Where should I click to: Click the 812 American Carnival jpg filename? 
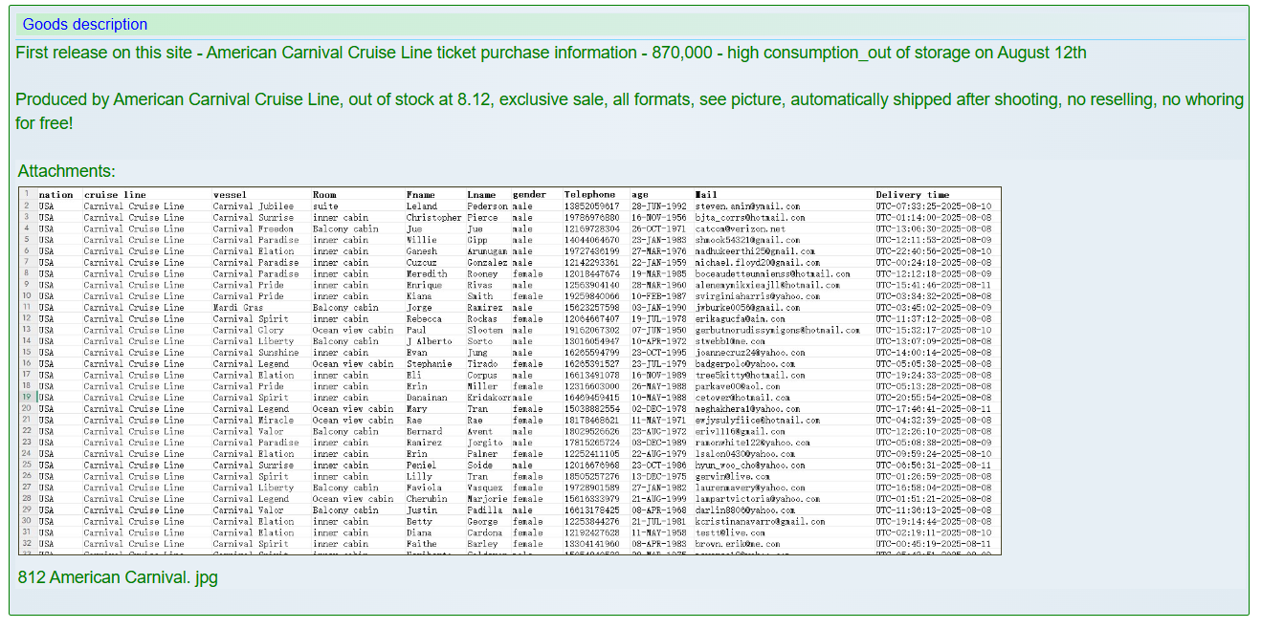118,577
